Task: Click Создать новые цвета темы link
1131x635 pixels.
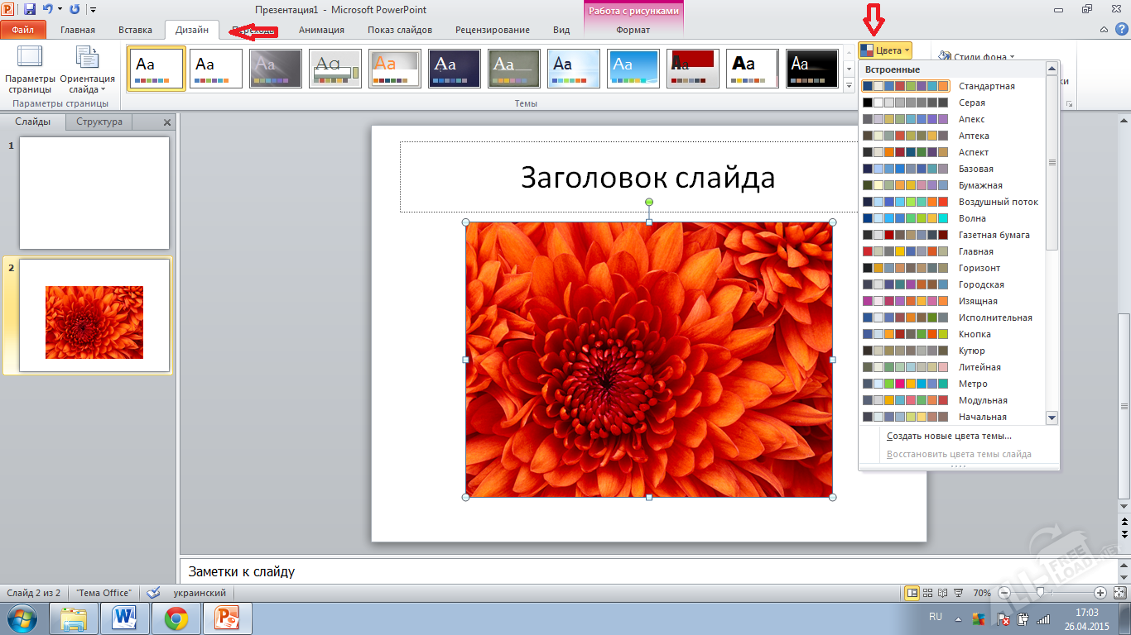Action: (949, 436)
